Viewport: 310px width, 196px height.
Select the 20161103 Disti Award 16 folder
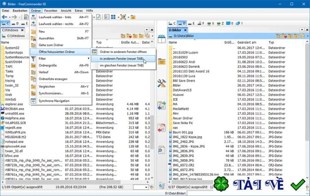pyautogui.click(x=191, y=72)
